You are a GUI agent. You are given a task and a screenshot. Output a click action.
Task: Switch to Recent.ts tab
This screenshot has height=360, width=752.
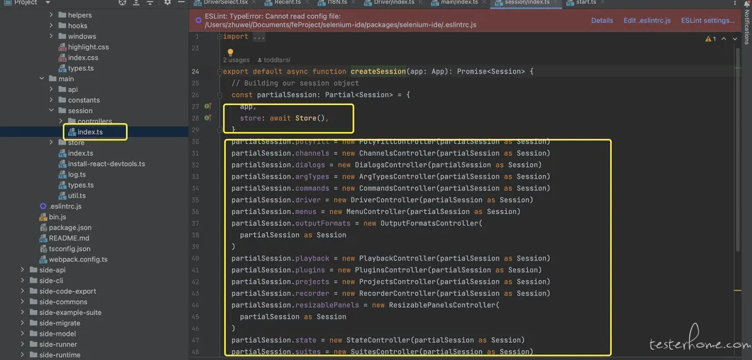[x=288, y=2]
